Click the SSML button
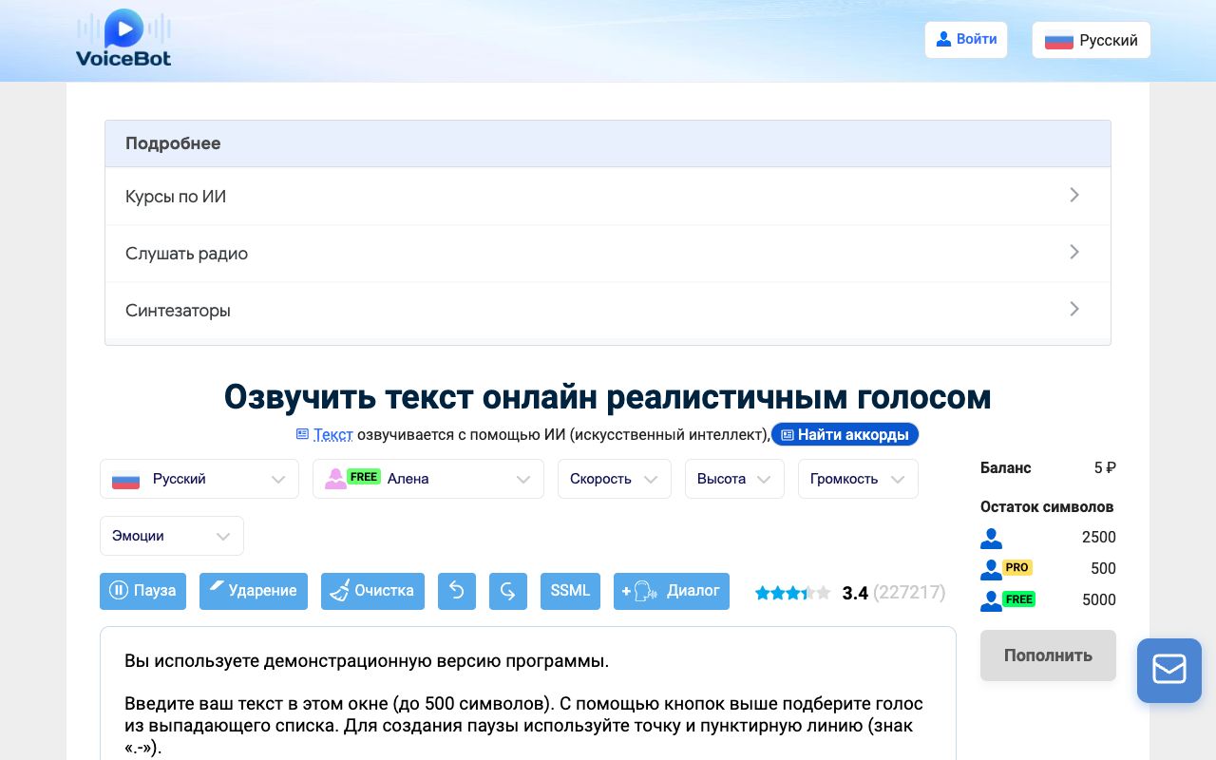This screenshot has height=760, width=1216. pyautogui.click(x=570, y=591)
